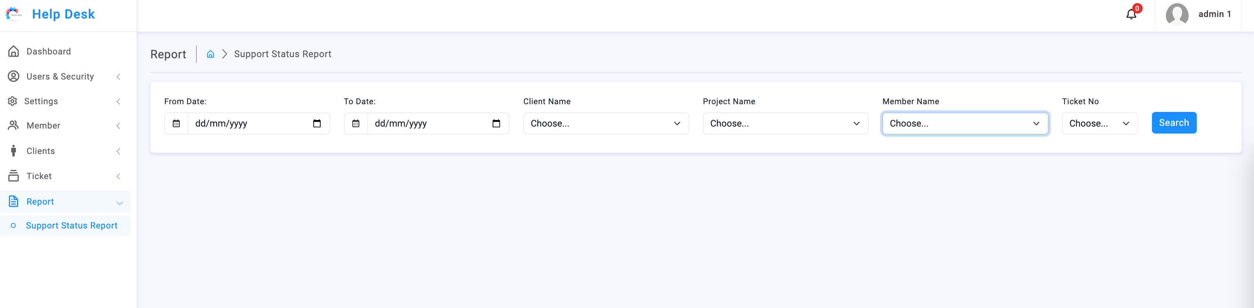Open From Date calendar picker icon
The height and width of the screenshot is (308, 1254).
point(317,124)
